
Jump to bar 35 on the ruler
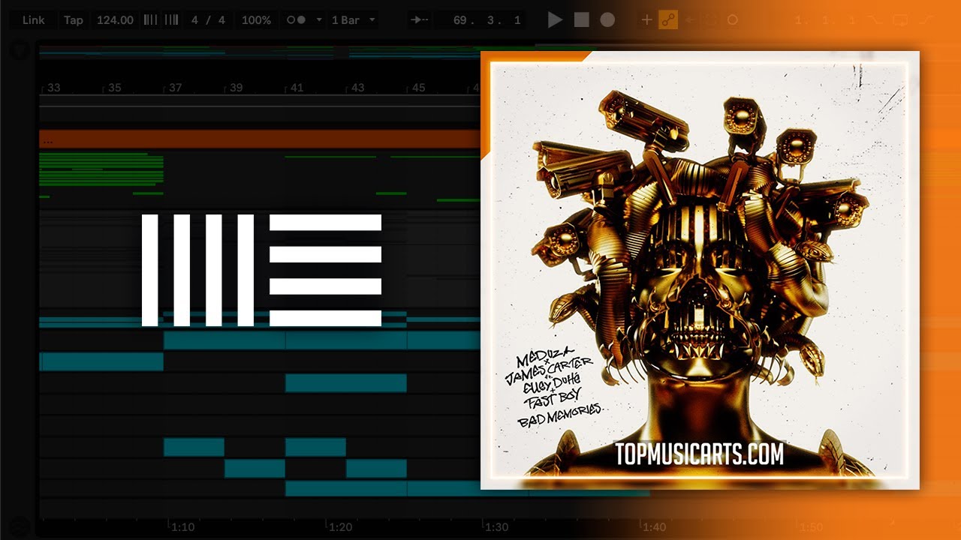point(114,88)
